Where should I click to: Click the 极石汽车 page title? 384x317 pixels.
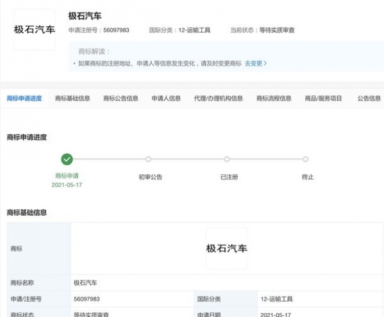point(85,16)
